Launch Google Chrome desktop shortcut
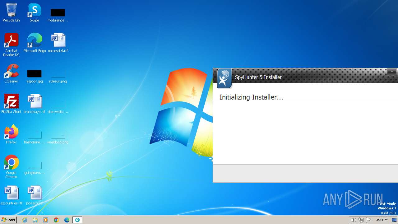The height and width of the screenshot is (224, 398). (x=11, y=166)
